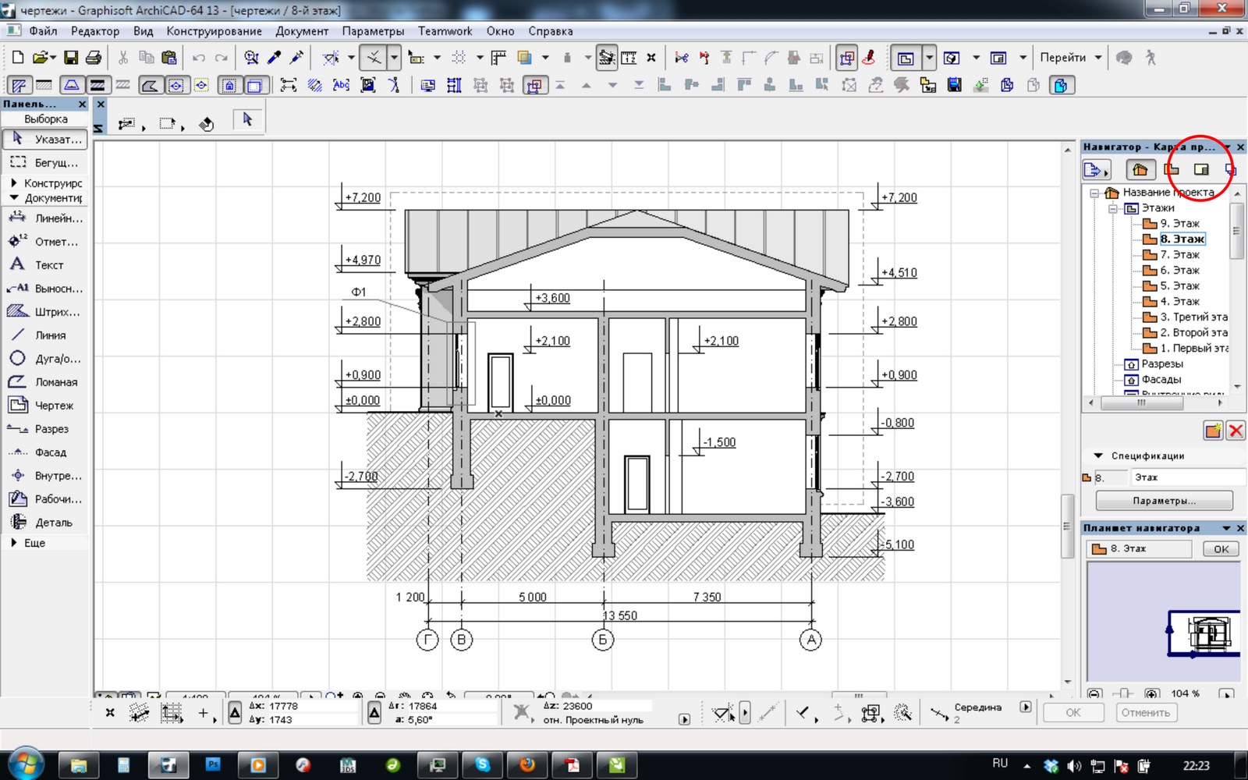
Task: Open the Конструирование menu
Action: coord(214,31)
